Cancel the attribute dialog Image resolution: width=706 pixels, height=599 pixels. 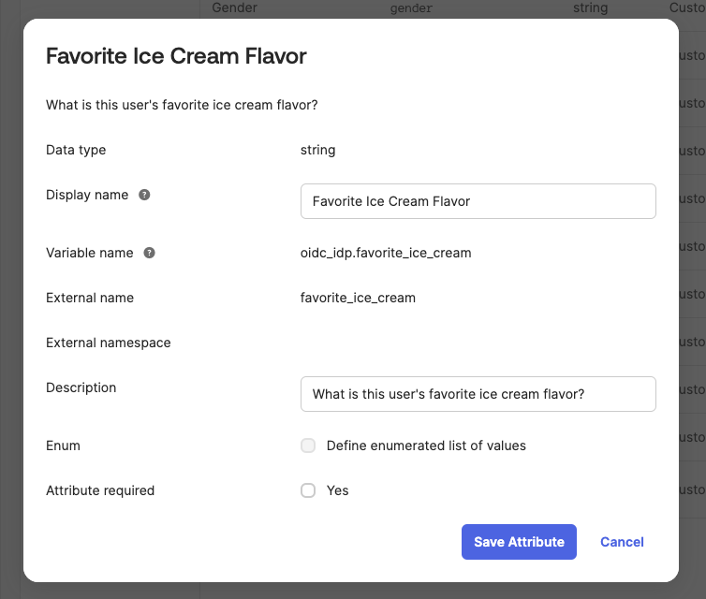coord(622,542)
